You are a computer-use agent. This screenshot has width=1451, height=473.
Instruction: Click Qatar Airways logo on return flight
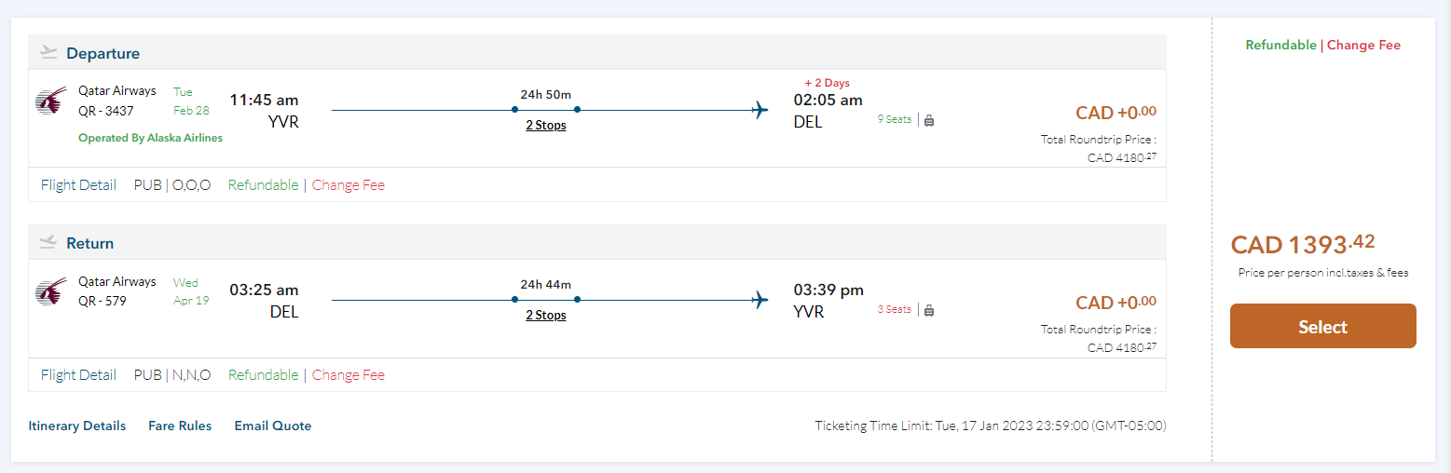pos(50,291)
